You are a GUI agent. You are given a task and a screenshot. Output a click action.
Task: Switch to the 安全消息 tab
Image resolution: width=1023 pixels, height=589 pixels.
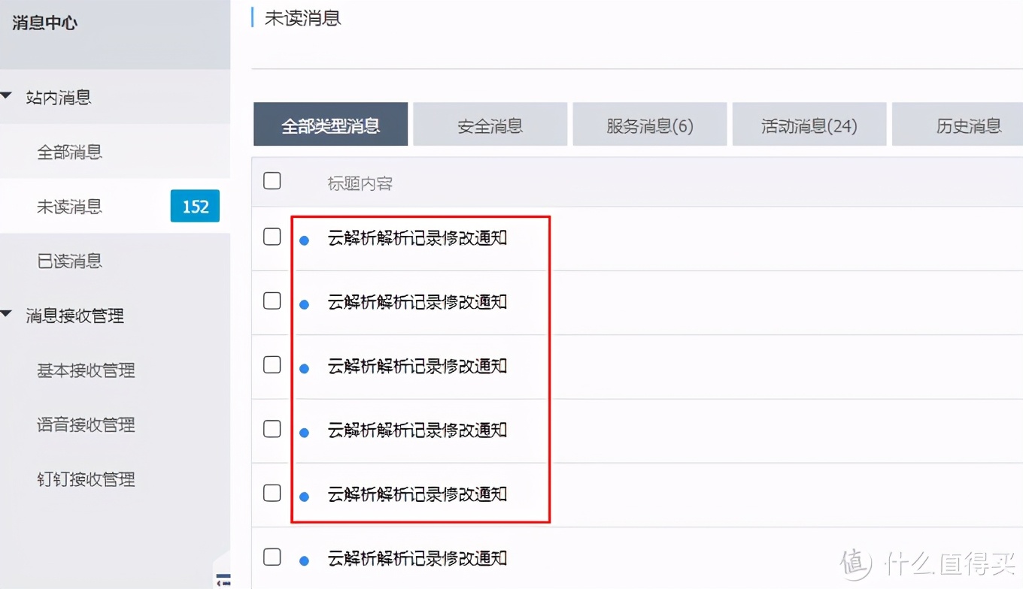click(x=490, y=125)
